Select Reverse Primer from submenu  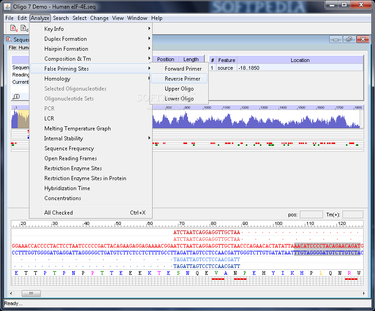[x=182, y=79]
